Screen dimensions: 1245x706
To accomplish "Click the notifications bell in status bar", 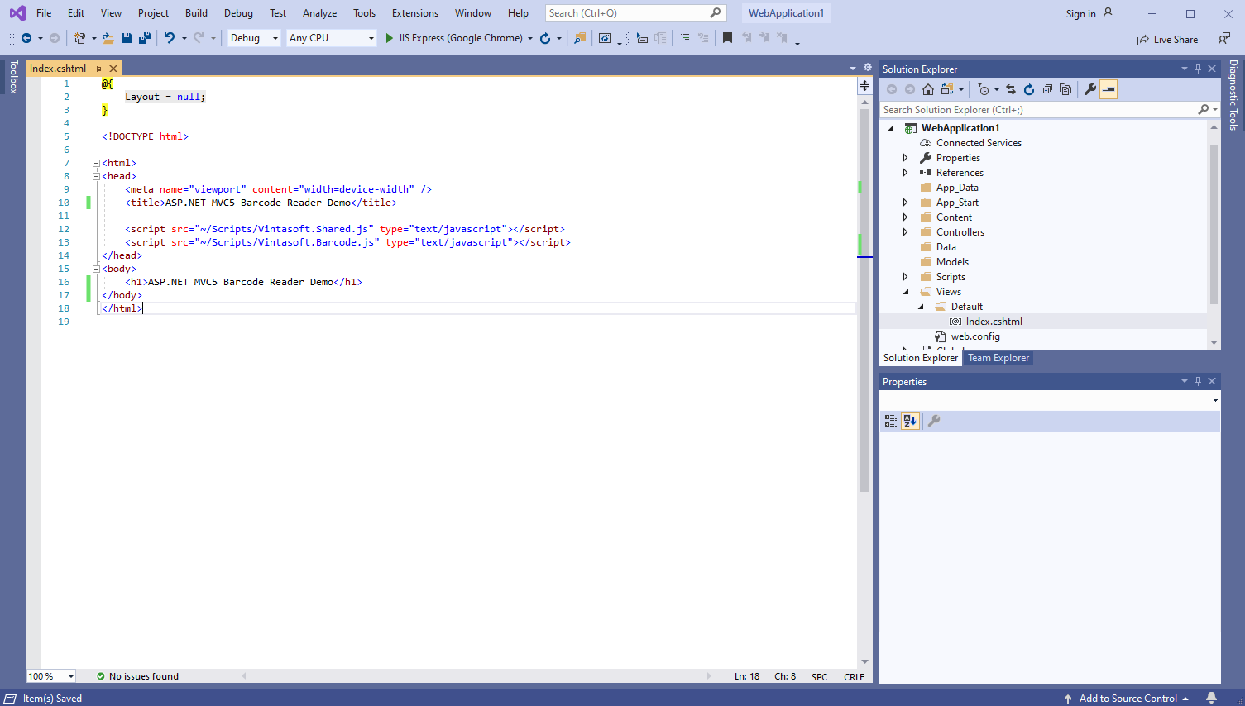I will point(1211,698).
